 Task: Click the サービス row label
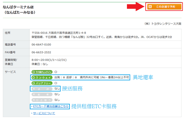(x=10, y=72)
